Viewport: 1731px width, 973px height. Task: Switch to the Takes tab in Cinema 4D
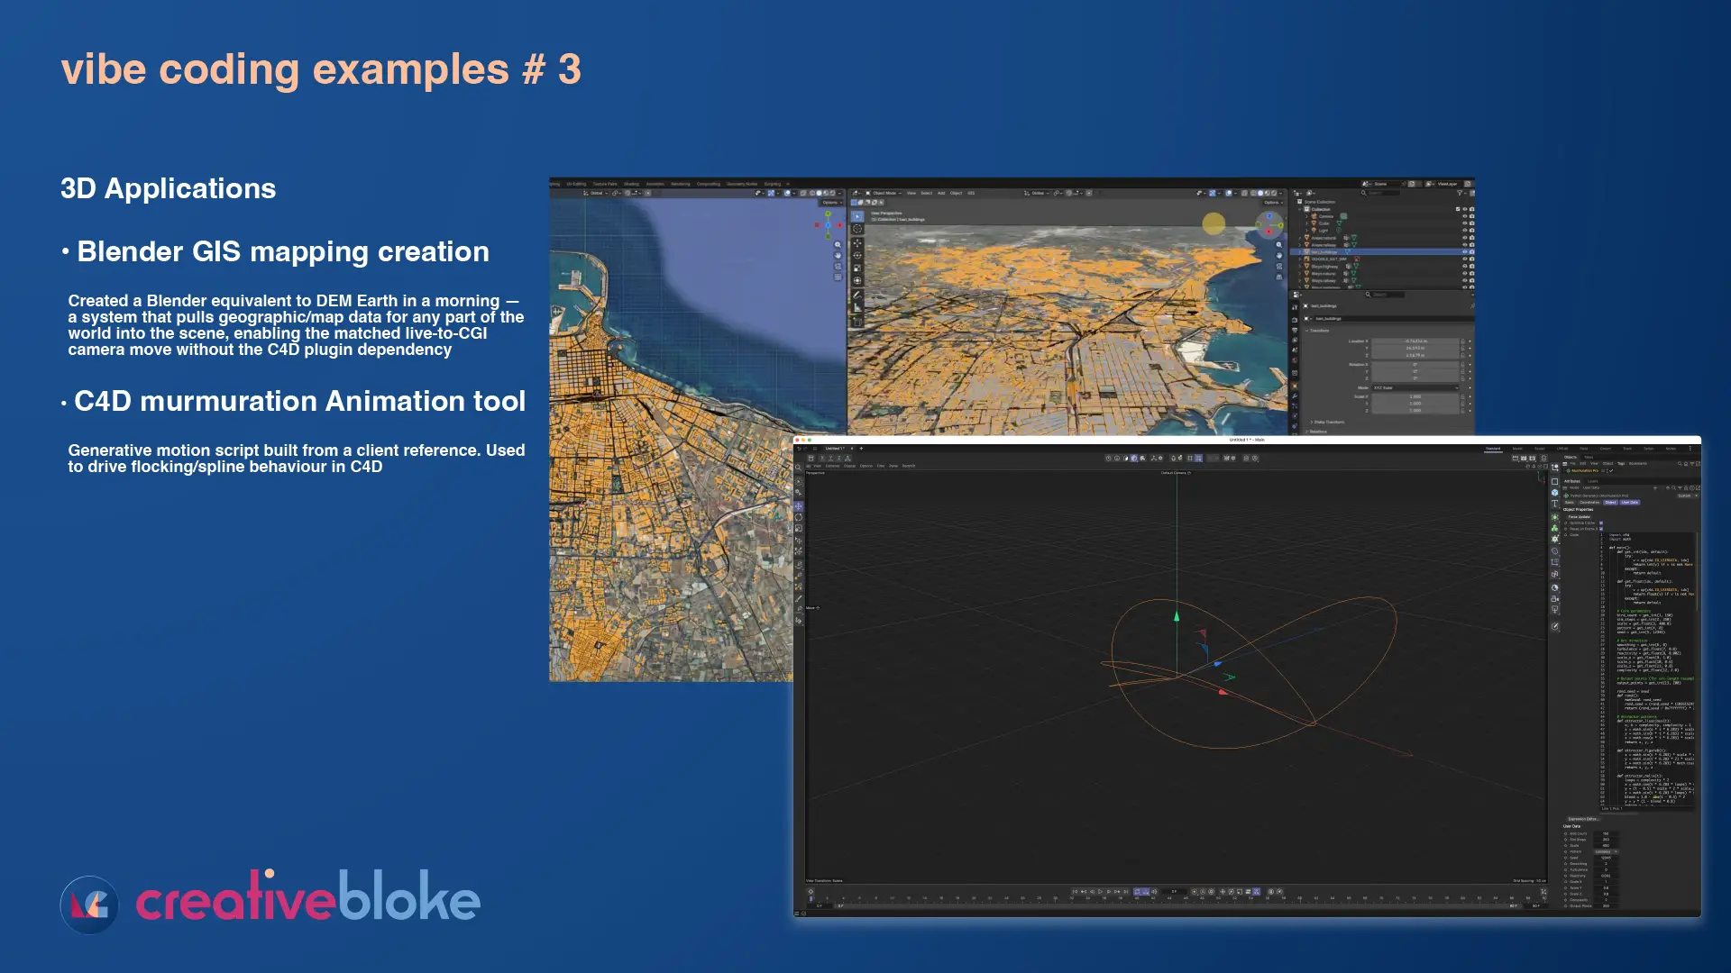1589,457
